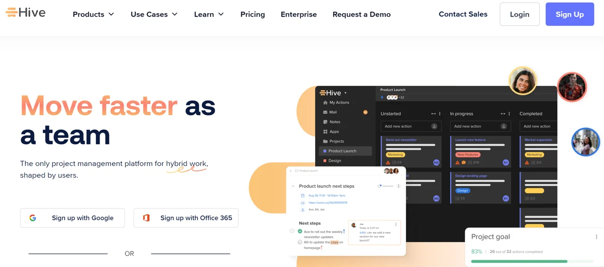
Task: Click the yellow-ringed woman's profile photo
Action: pos(523,81)
